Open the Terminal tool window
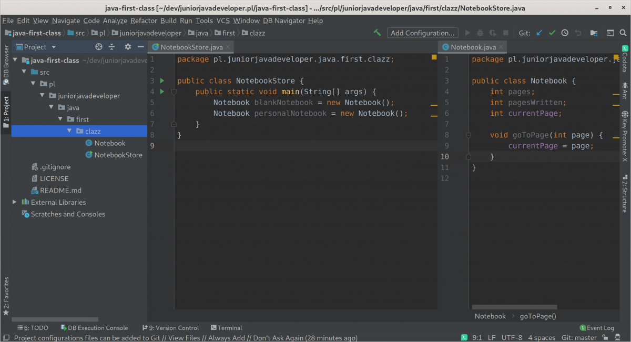 point(226,327)
